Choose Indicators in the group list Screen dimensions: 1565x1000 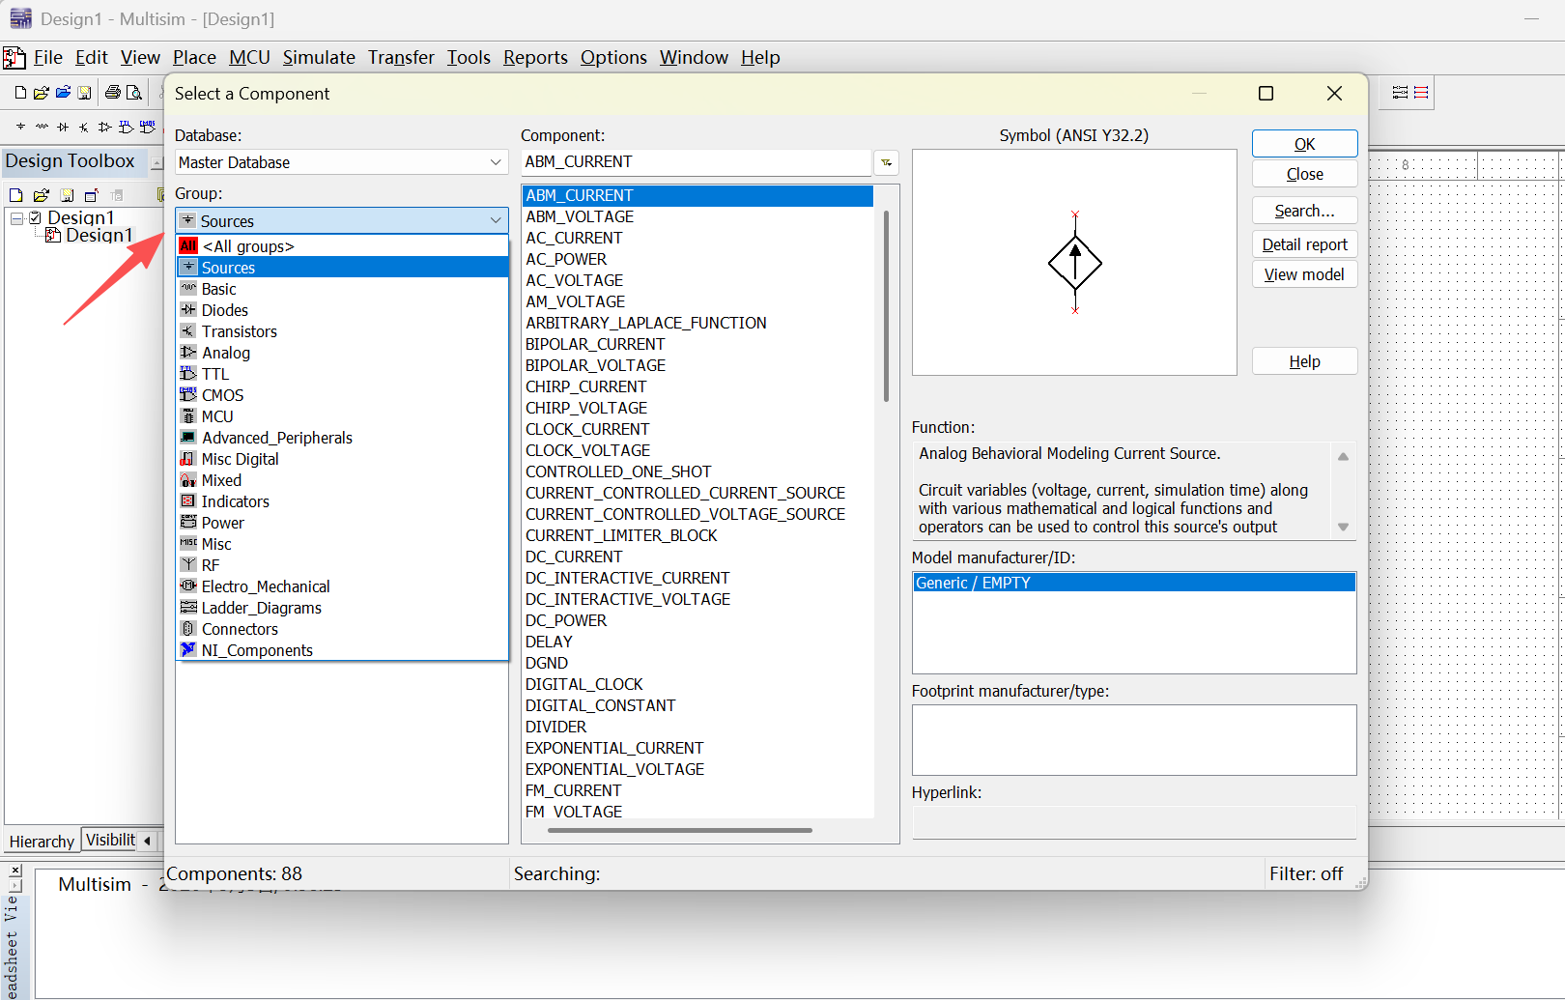pyautogui.click(x=235, y=501)
